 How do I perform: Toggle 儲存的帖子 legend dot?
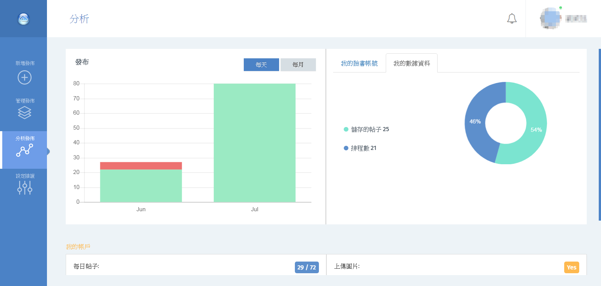pyautogui.click(x=346, y=129)
